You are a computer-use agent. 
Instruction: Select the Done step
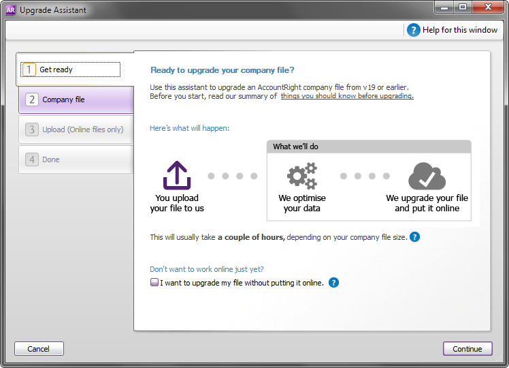(x=76, y=159)
